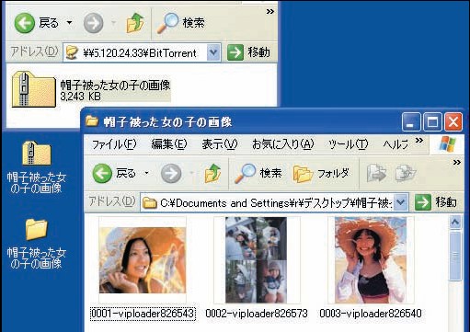Click the Back arrow in front window
The width and height of the screenshot is (470, 332).
click(x=102, y=173)
